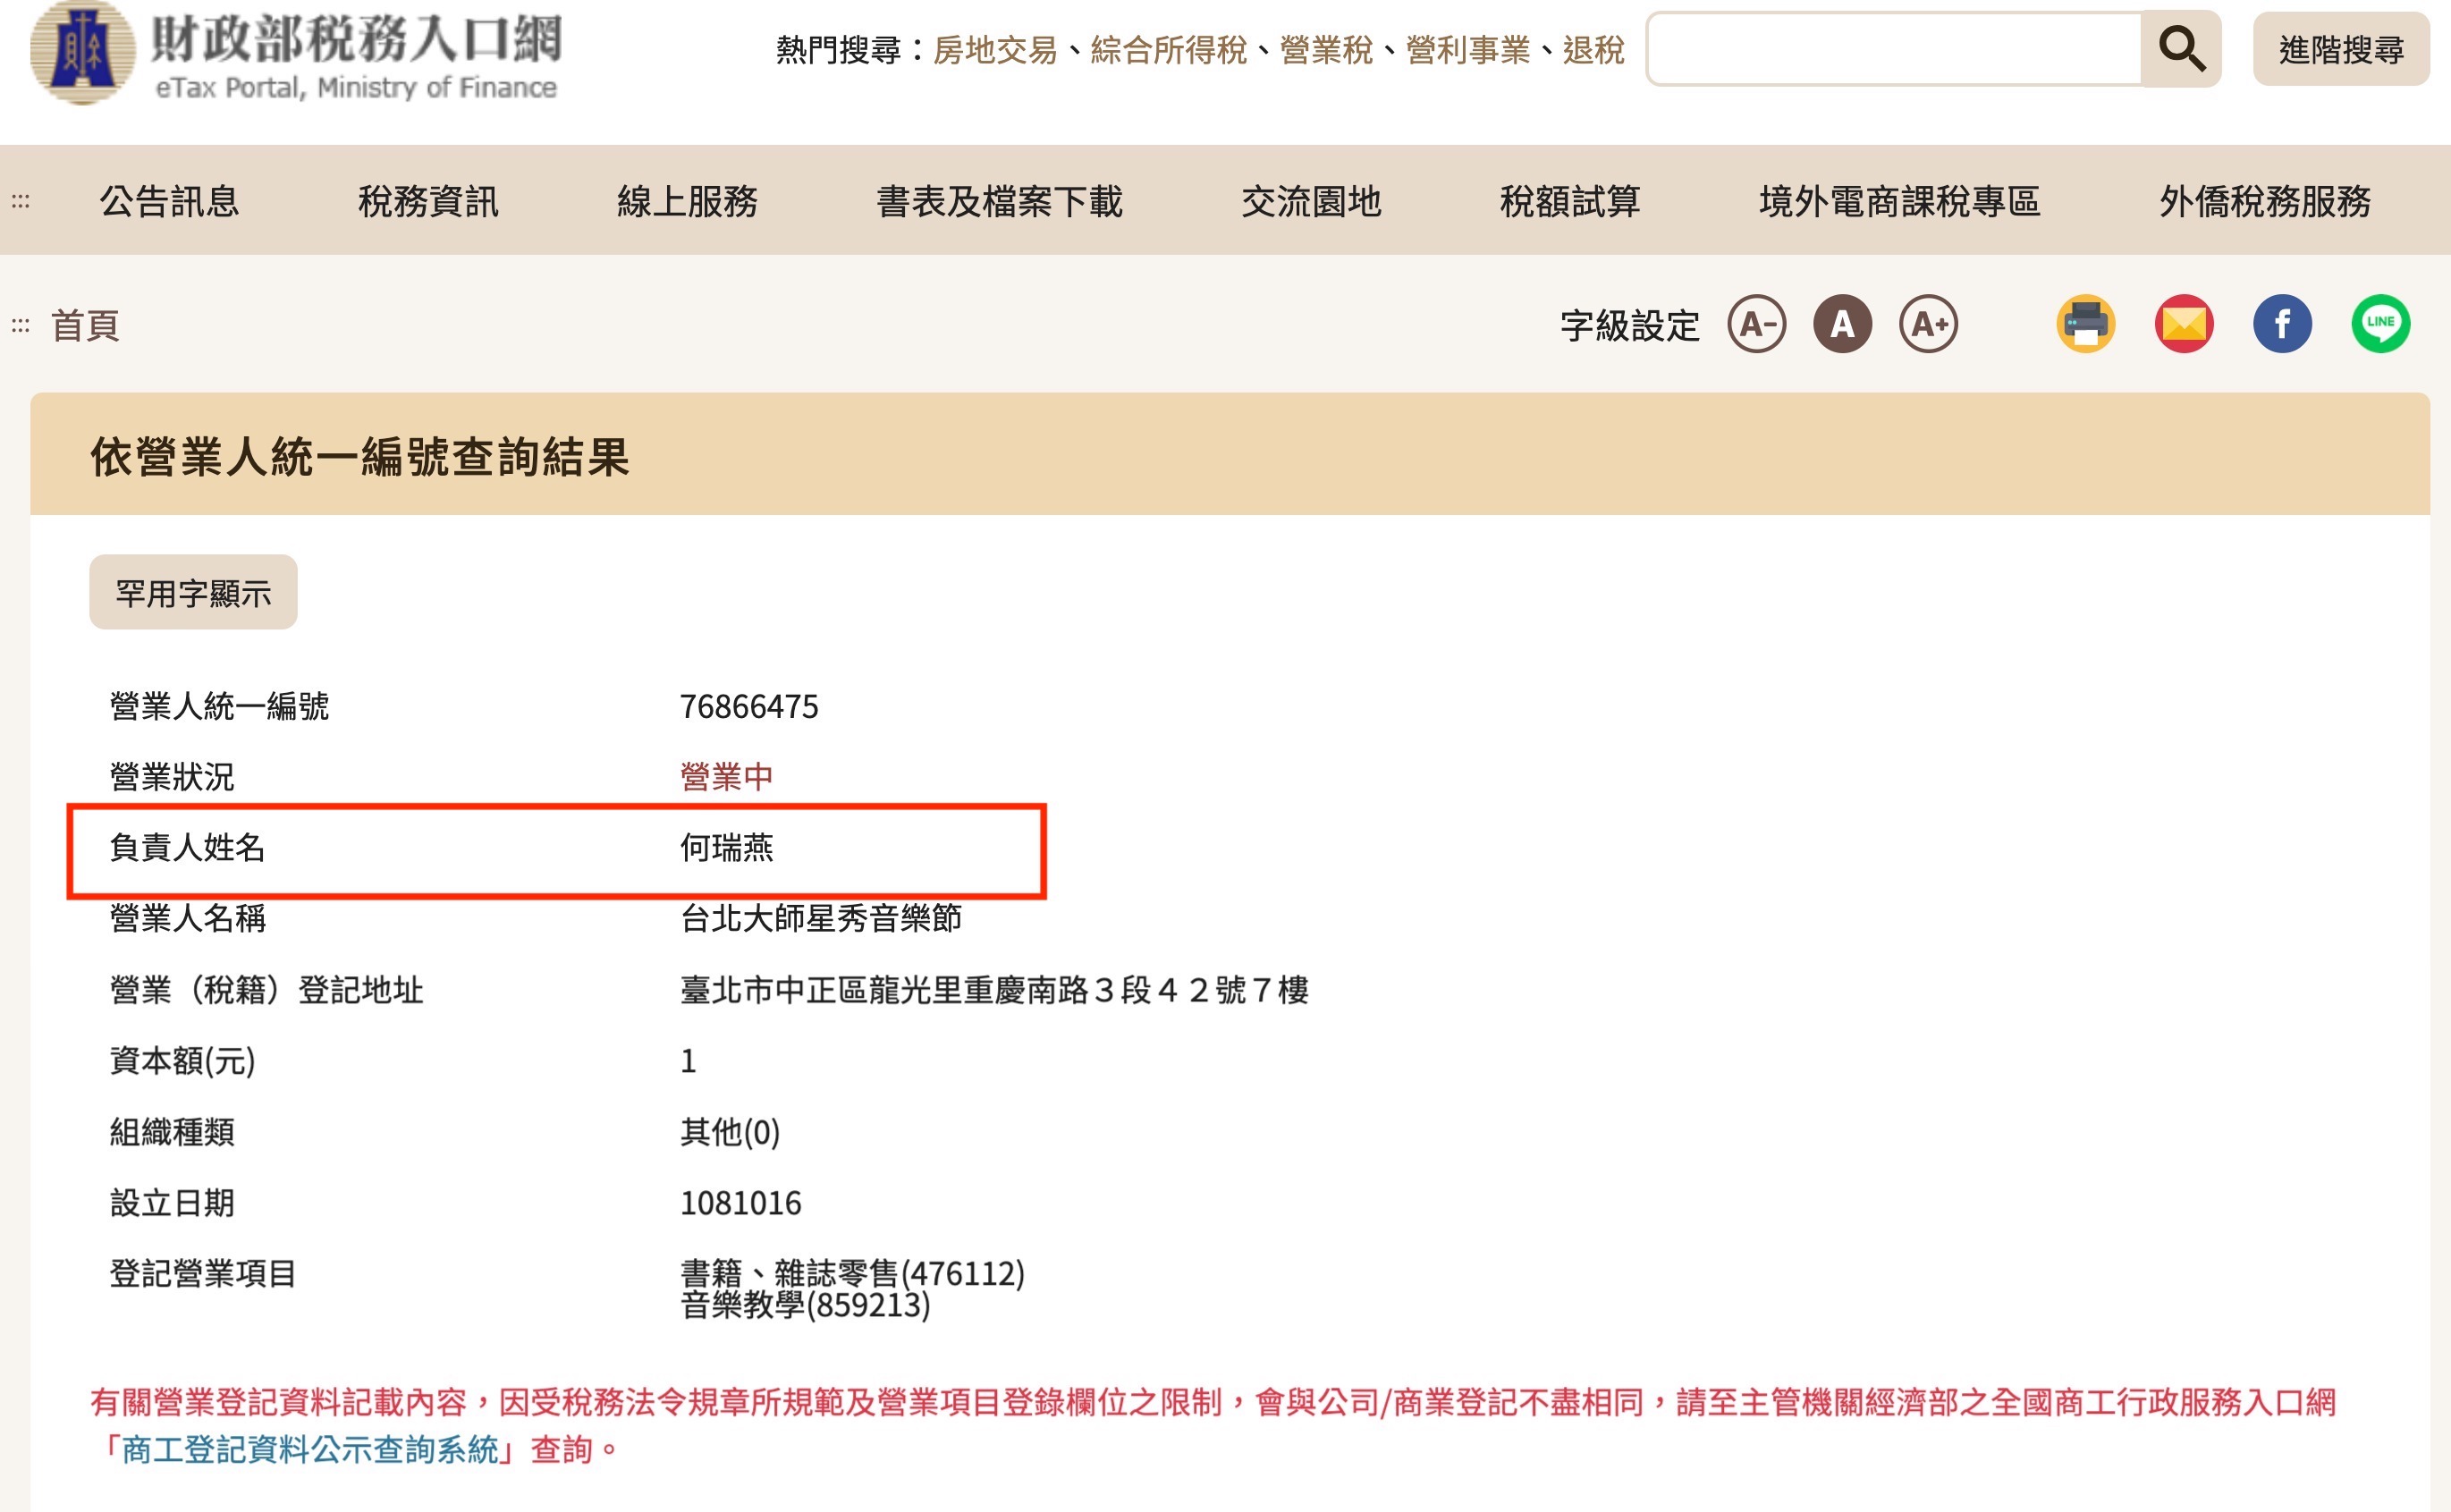The height and width of the screenshot is (1512, 2451).
Task: Click the 財政部稅務入口網 site title
Action: click(x=356, y=38)
